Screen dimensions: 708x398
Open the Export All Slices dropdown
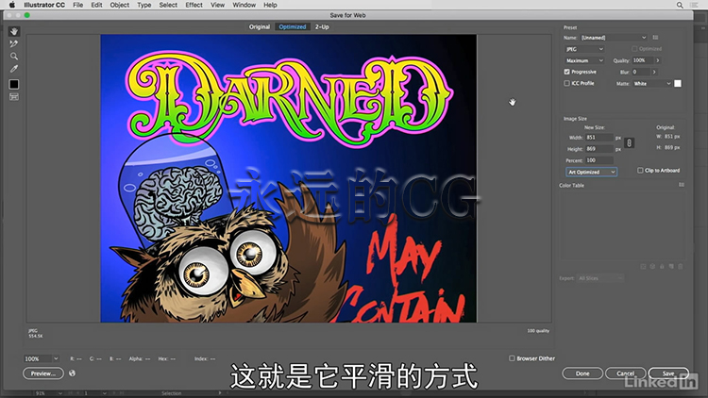(600, 278)
